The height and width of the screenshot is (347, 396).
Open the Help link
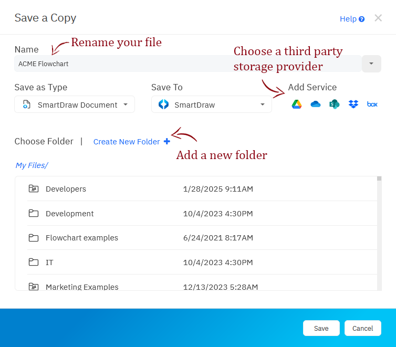351,19
